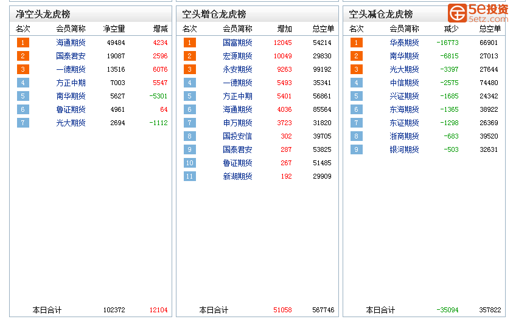Screen dimensions: 513x322
Task: Click the 5e投资 logo
Action: pos(478,12)
